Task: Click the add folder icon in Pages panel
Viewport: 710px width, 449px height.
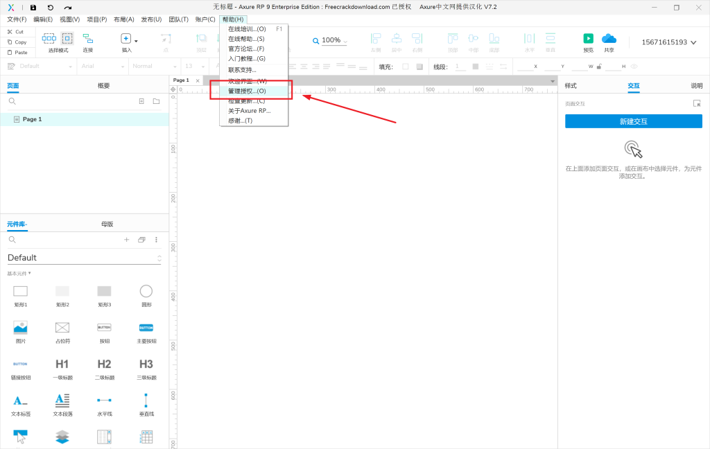Action: (156, 101)
